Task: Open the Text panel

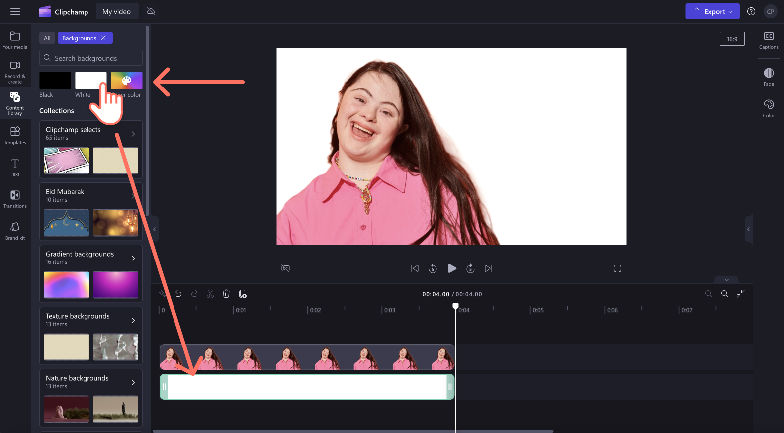Action: (x=15, y=167)
